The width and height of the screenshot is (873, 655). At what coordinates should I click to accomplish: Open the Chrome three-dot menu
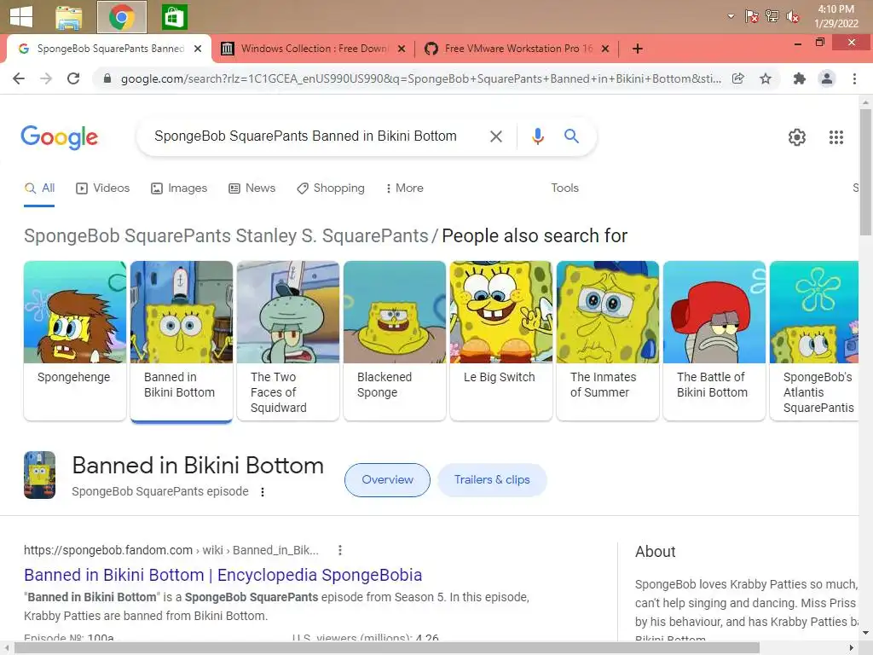(x=854, y=78)
